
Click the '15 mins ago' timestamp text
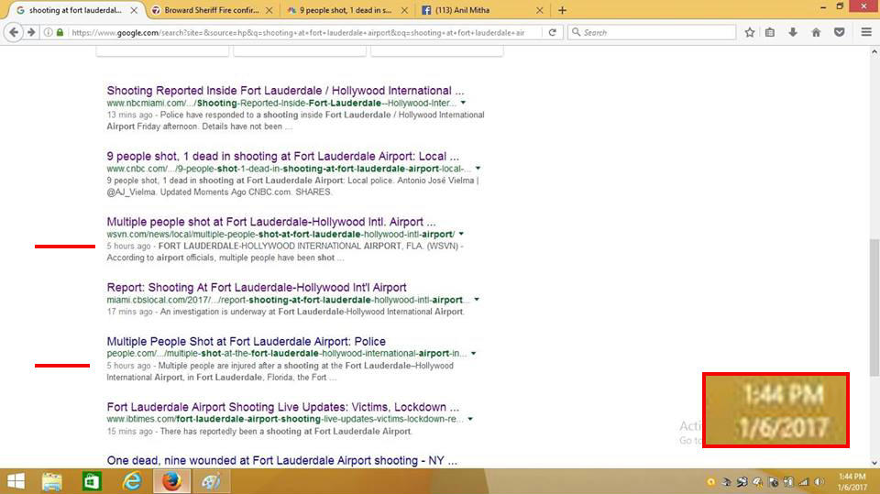click(129, 431)
